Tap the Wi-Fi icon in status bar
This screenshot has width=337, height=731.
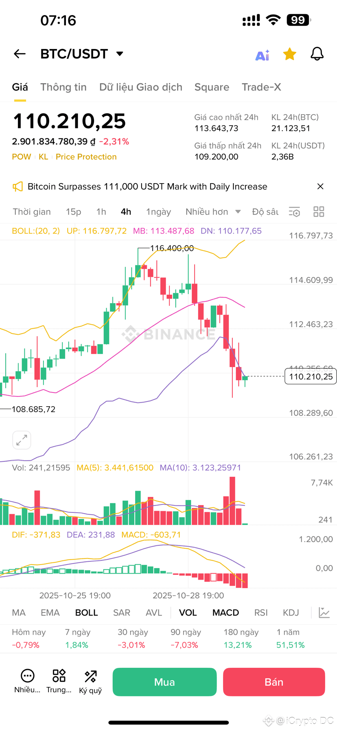274,20
